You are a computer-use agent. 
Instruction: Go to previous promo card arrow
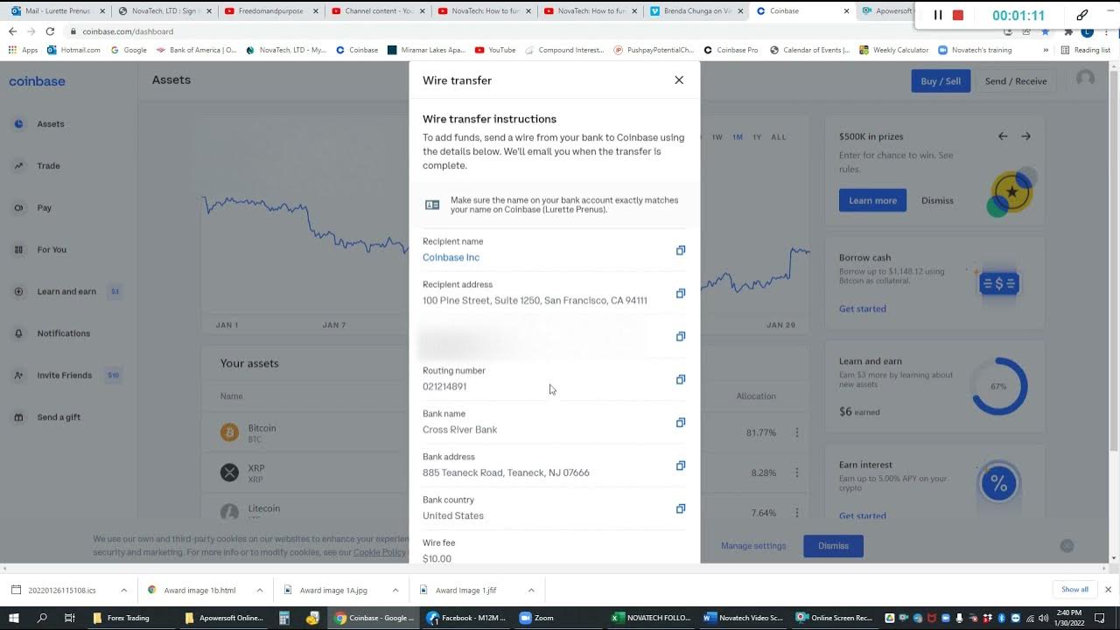(1003, 136)
